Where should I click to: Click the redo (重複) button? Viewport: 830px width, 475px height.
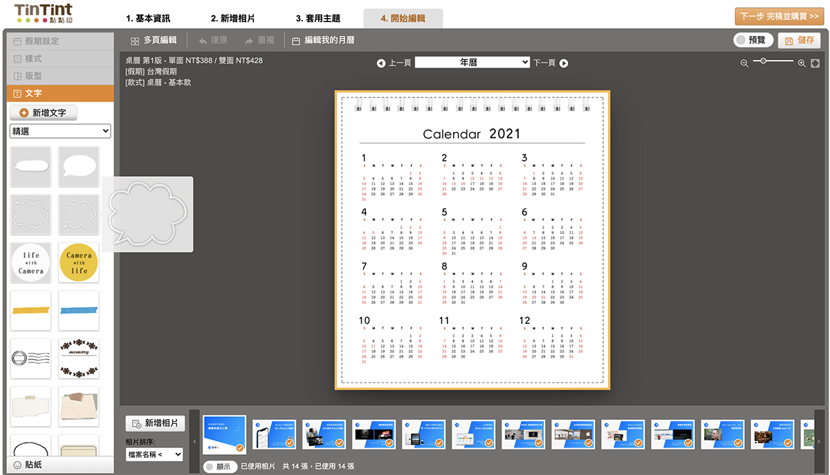click(x=259, y=41)
